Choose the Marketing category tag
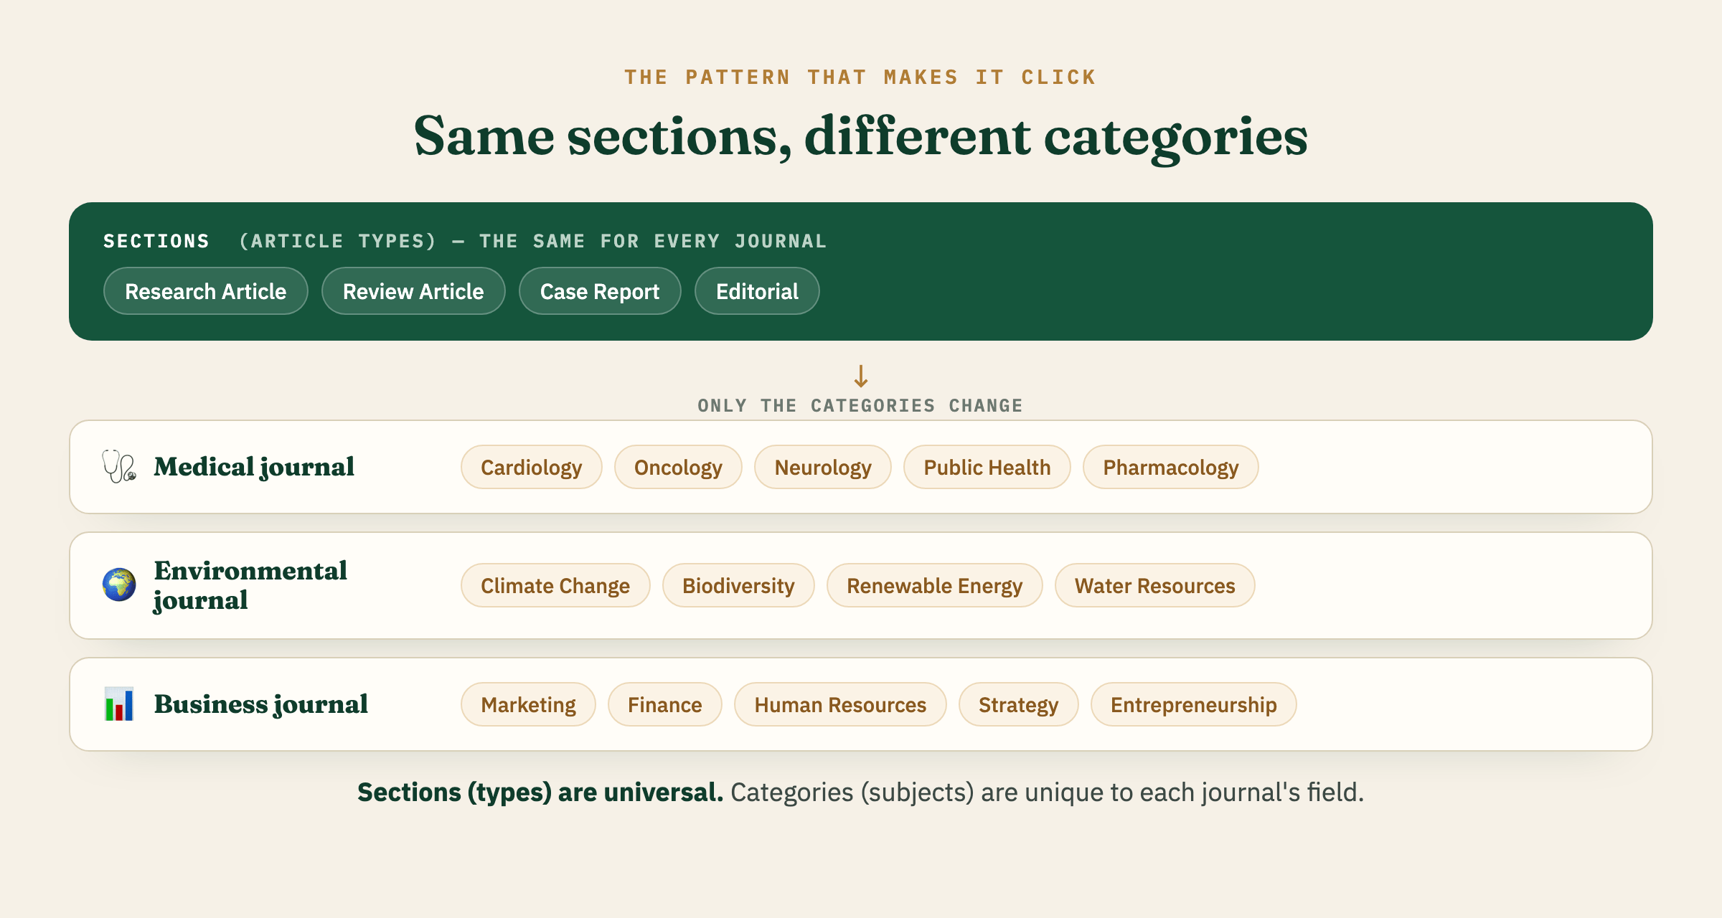 tap(529, 704)
